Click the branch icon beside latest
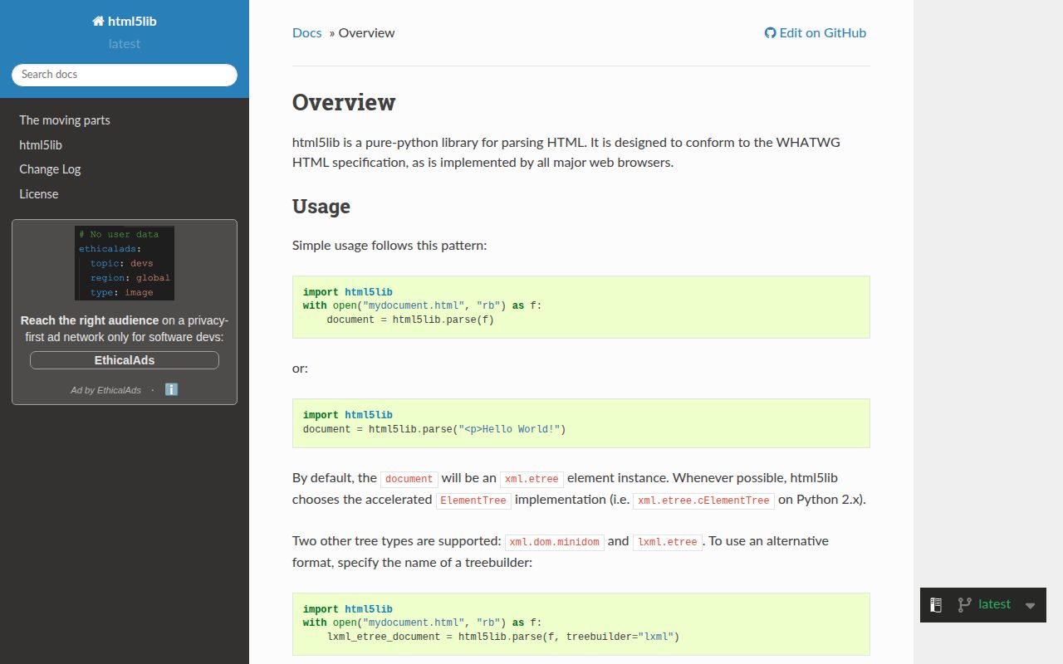Image resolution: width=1063 pixels, height=664 pixels. tap(964, 605)
